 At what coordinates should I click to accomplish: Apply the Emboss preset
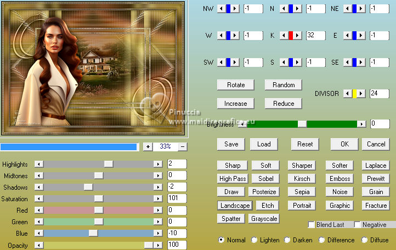coord(340,179)
